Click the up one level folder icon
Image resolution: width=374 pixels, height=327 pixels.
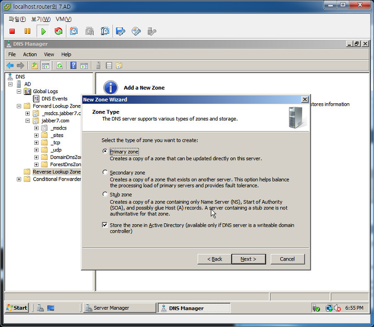point(35,65)
